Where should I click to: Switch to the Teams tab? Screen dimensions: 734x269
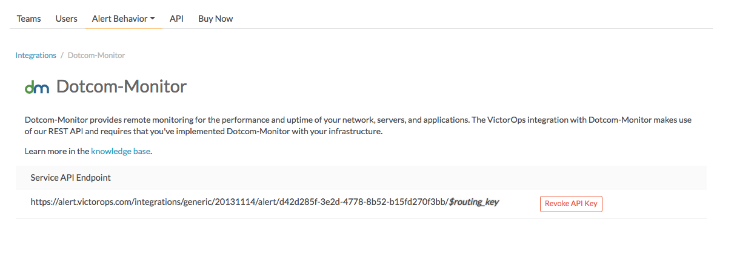tap(29, 19)
